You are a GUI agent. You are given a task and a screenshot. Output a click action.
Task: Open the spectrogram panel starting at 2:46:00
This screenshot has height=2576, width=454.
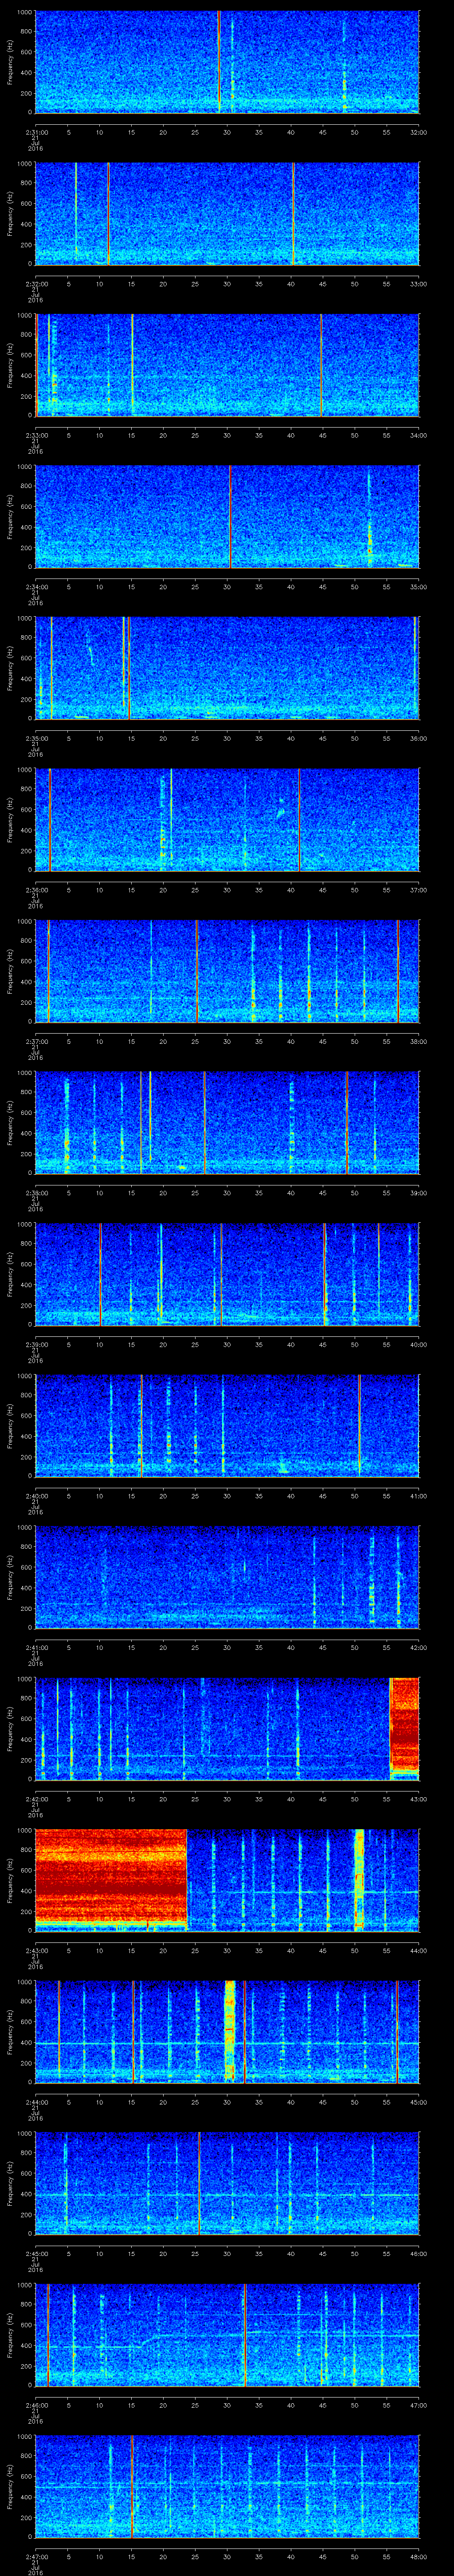(x=227, y=2335)
